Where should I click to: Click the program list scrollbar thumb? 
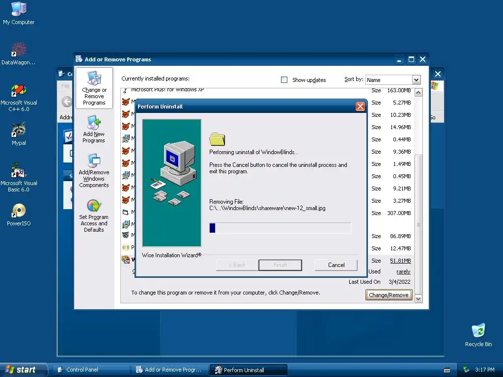click(x=419, y=224)
